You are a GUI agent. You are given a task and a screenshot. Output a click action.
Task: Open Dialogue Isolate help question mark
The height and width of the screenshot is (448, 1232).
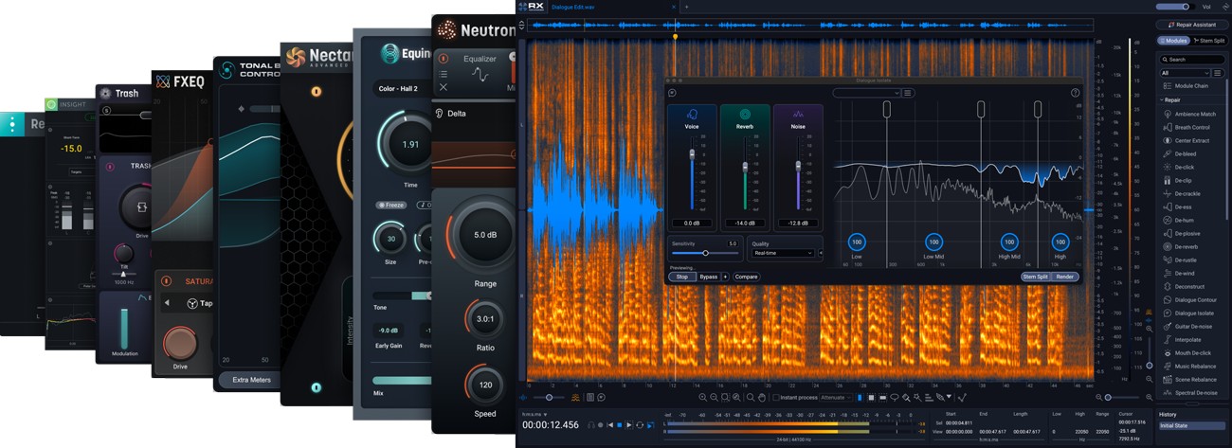(x=1076, y=93)
